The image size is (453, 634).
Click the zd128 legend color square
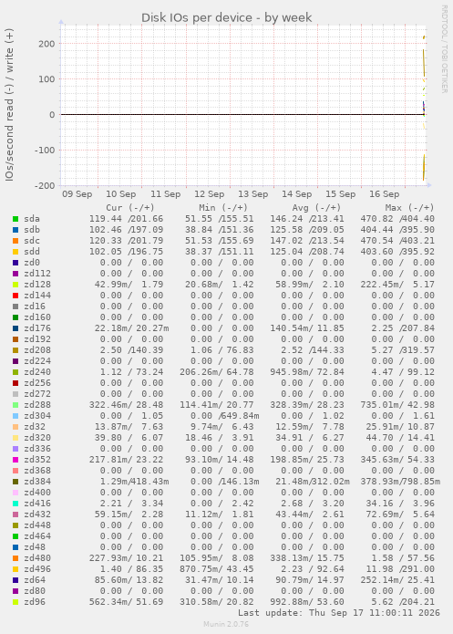click(15, 285)
